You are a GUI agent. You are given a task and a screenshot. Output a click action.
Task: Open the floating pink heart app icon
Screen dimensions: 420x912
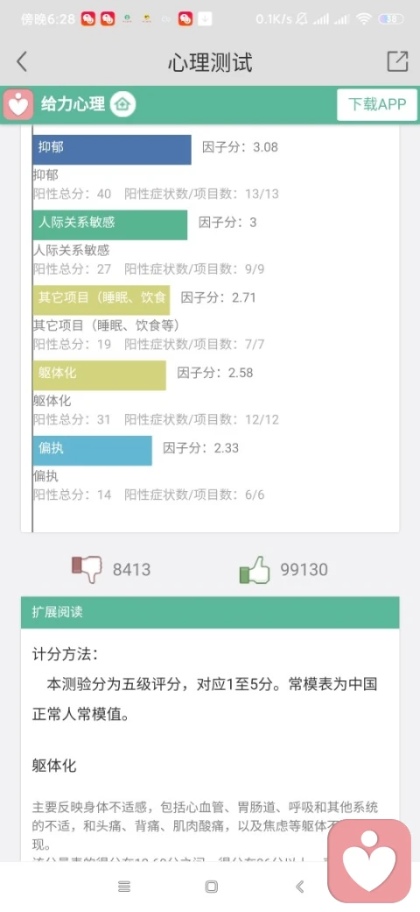pos(369,861)
